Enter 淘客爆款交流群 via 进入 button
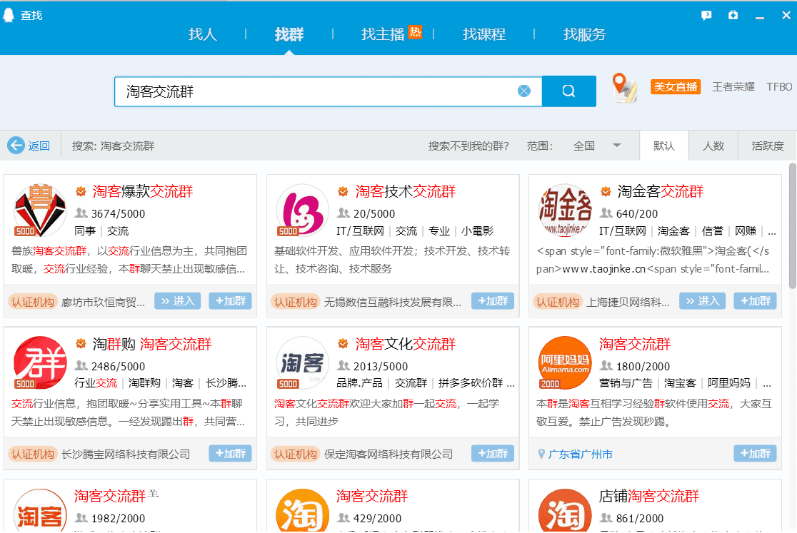Image resolution: width=797 pixels, height=533 pixels. tap(177, 301)
